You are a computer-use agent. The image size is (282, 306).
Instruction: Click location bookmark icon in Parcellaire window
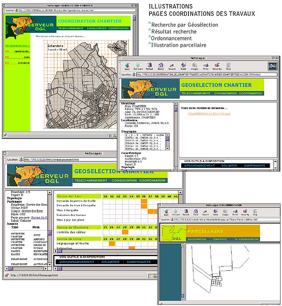point(172,220)
